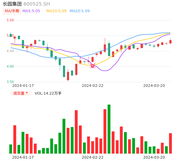Click the 600525.SH ticker code

[x=37, y=4]
